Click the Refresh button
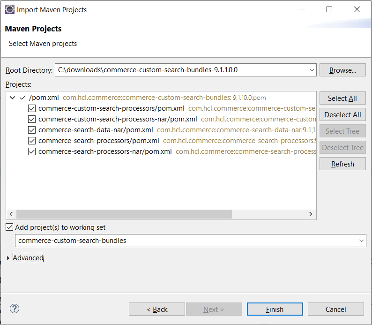 [x=342, y=164]
